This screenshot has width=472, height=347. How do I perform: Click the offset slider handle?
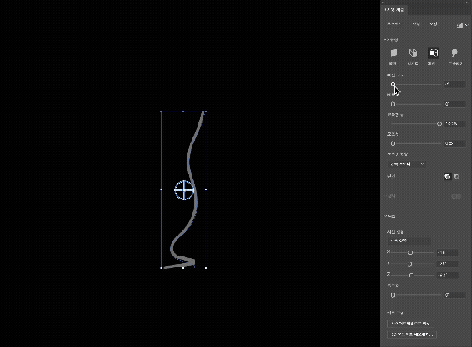pyautogui.click(x=392, y=143)
